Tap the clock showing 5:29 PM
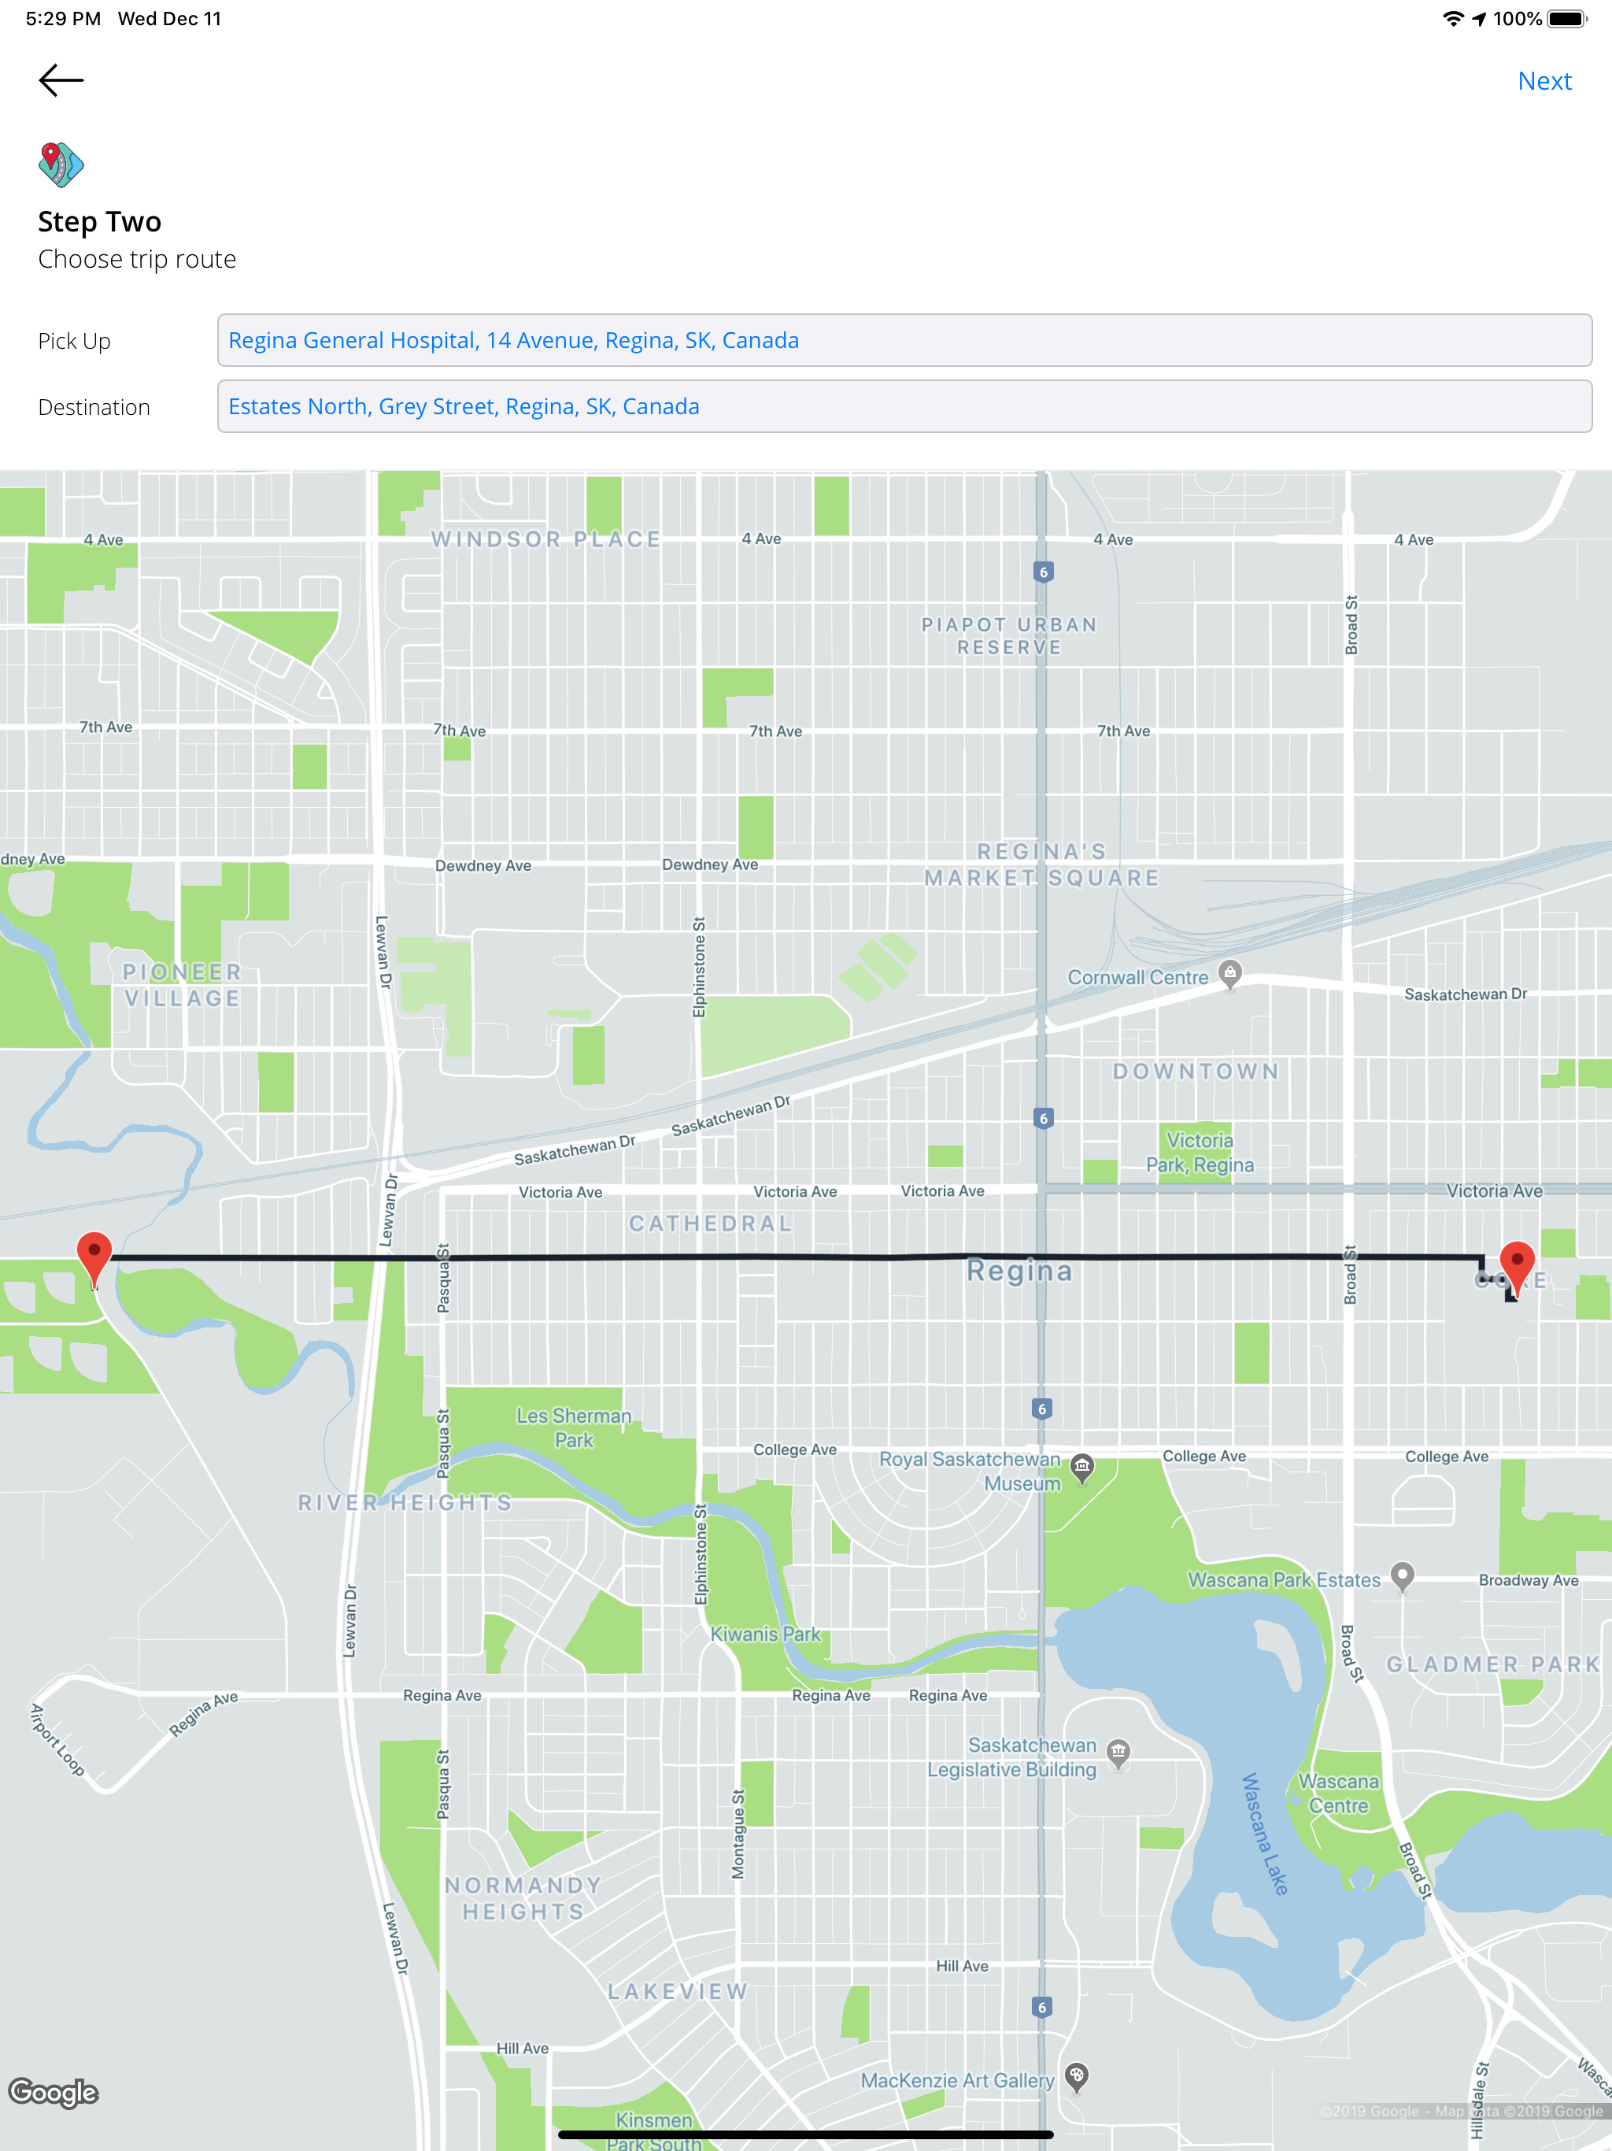 tap(63, 18)
